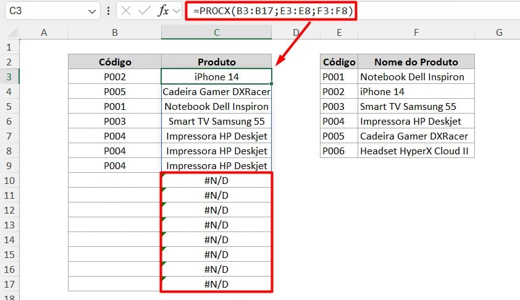The width and height of the screenshot is (520, 300).
Task: Select column E header
Action: (339, 33)
